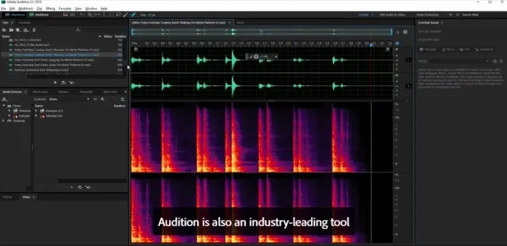Switch to the Properties tab
Viewport: 507px width, 246px height.
(87, 92)
